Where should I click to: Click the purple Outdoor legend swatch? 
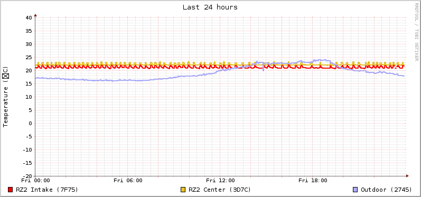click(355, 190)
